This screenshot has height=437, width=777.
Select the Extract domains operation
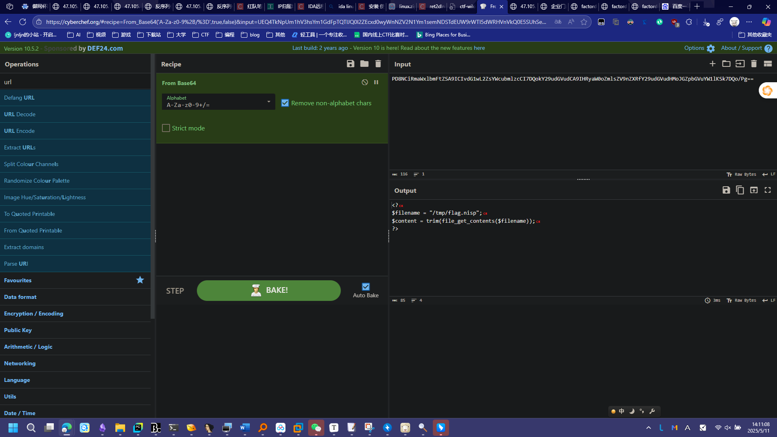point(75,247)
